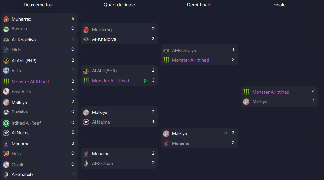Click Muharraq club crest in Deuxième tour
324x180 pixels.
point(6,19)
